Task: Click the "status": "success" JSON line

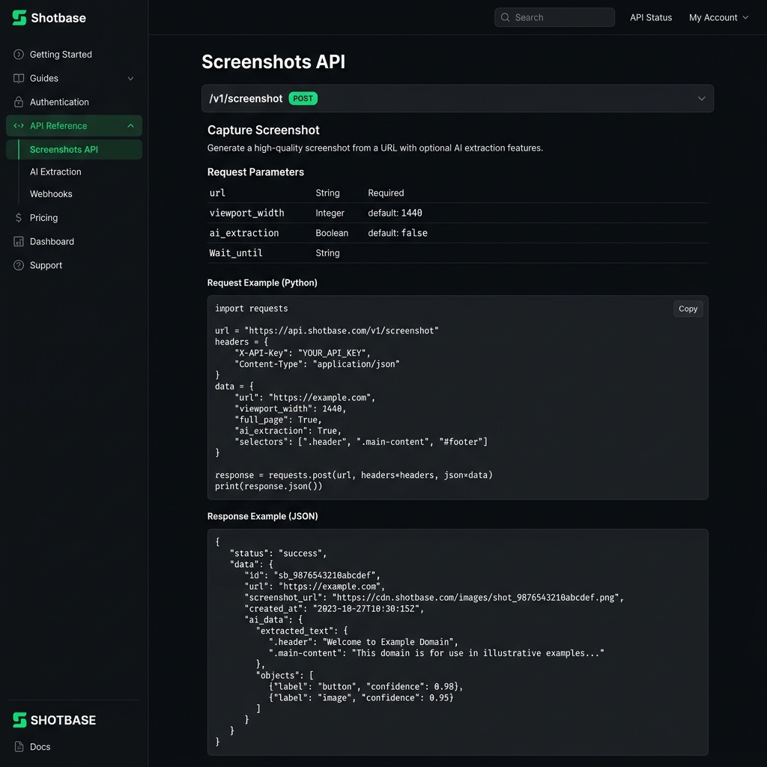Action: [278, 554]
